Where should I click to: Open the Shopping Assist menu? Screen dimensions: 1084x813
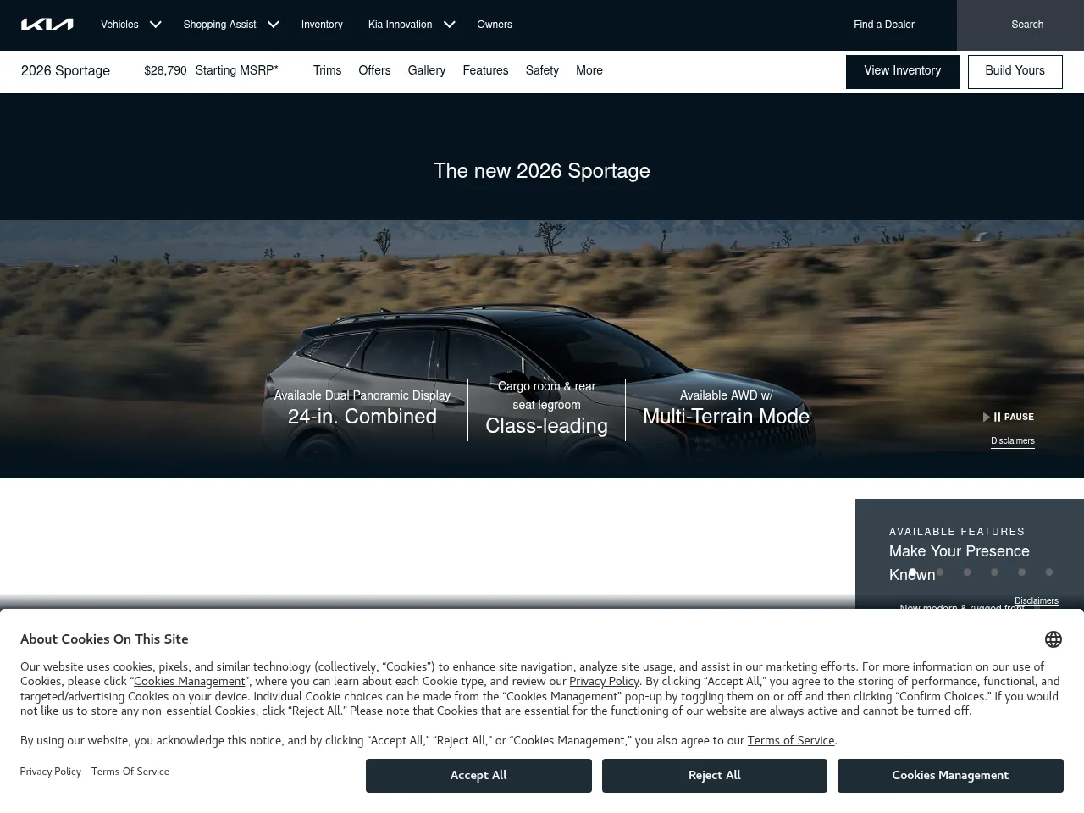pyautogui.click(x=230, y=25)
